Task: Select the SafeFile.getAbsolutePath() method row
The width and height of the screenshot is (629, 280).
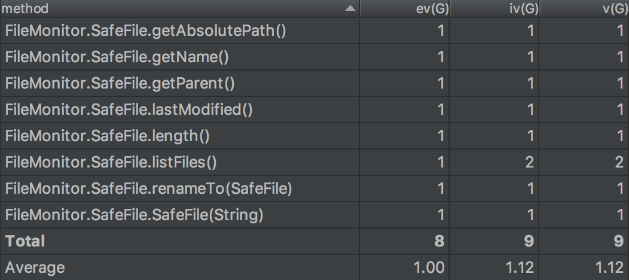Action: tap(146, 31)
